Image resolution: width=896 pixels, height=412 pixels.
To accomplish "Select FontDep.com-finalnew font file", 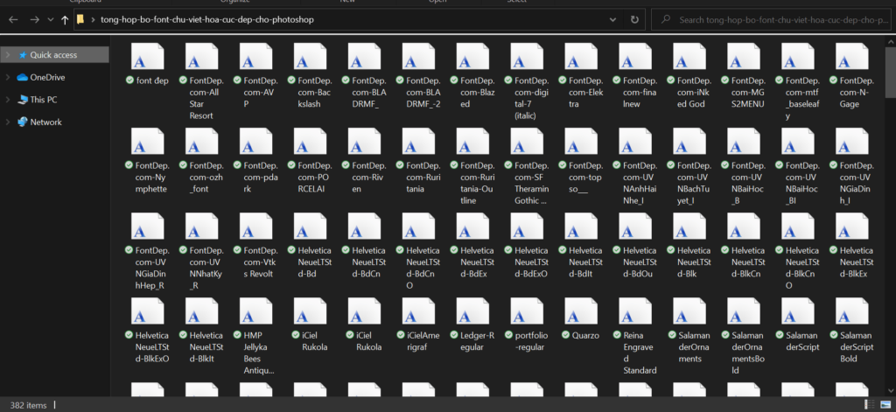I will click(635, 75).
